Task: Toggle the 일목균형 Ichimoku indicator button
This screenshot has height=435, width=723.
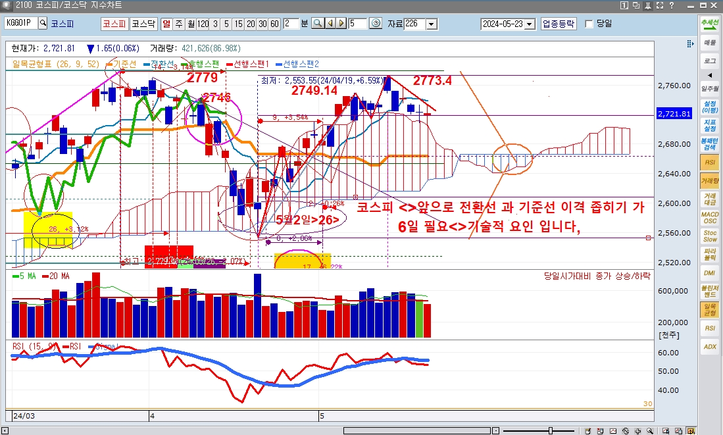Action: pos(710,309)
